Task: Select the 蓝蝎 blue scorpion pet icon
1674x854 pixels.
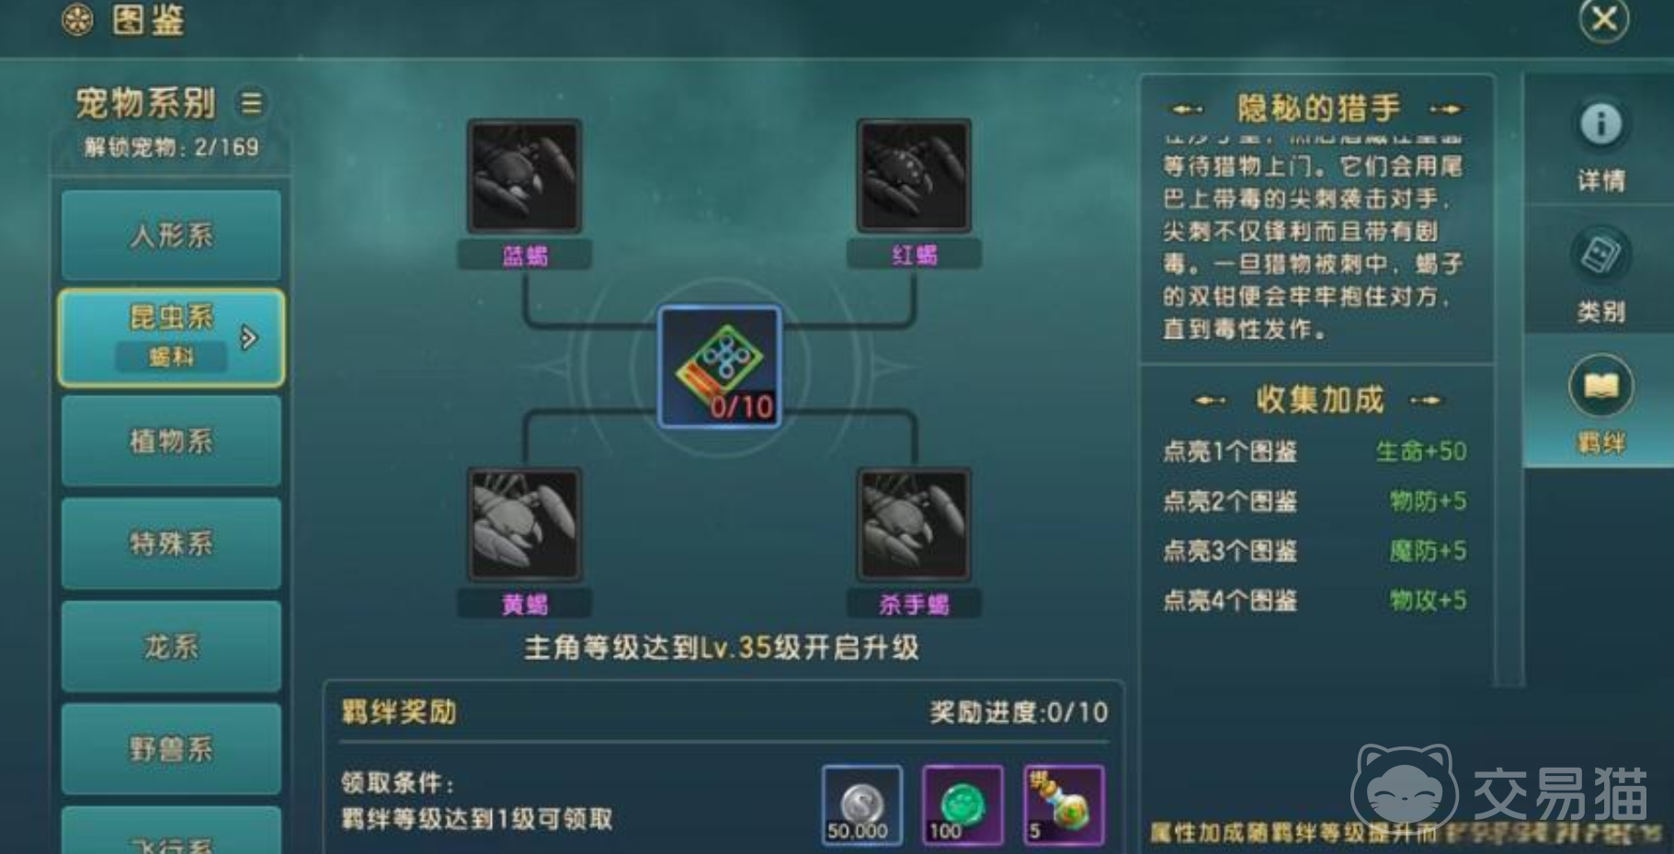Action: click(524, 176)
